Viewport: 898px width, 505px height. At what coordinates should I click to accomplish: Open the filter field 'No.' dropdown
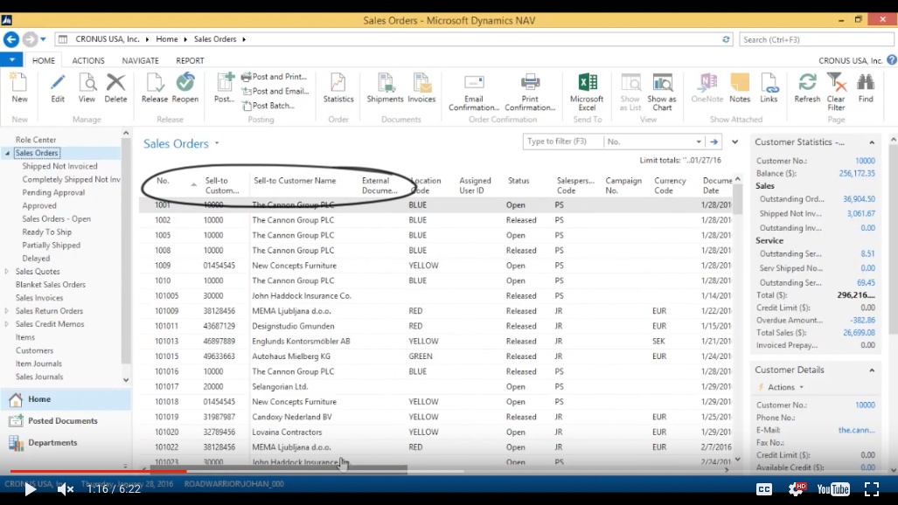pos(698,142)
